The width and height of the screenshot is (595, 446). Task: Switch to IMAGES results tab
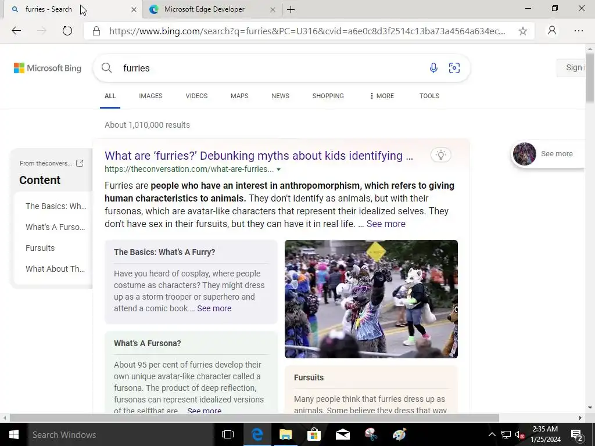[150, 96]
